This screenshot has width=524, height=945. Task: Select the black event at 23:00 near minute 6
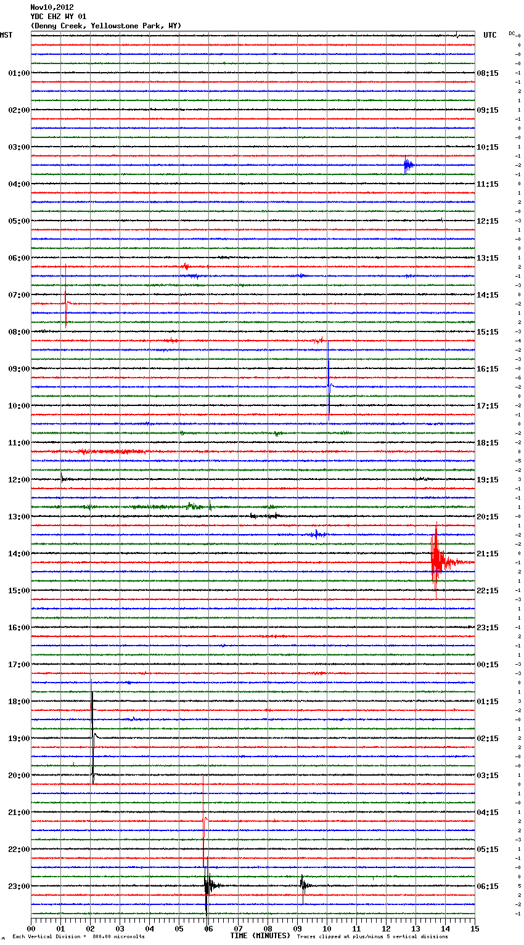[x=208, y=886]
